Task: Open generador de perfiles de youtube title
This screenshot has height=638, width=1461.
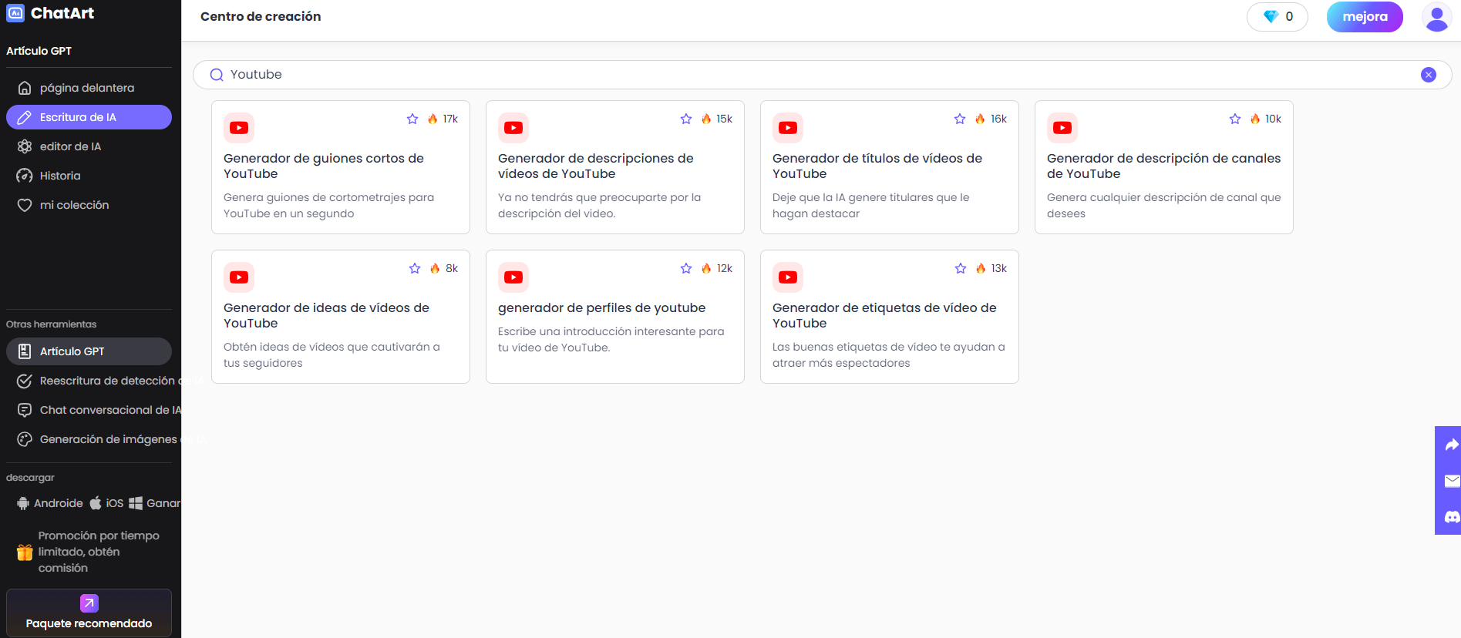Action: [x=601, y=307]
